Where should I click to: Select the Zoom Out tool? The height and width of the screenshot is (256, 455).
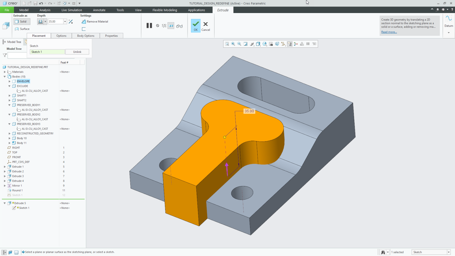(x=239, y=44)
